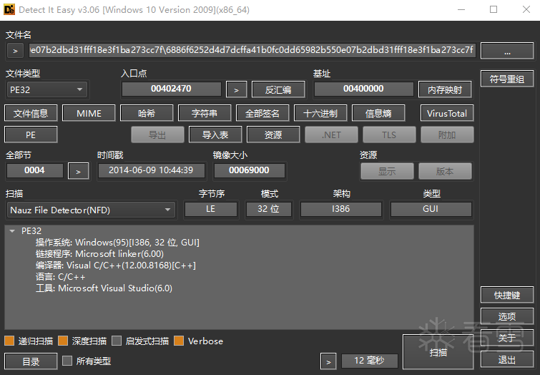540x375 pixels.
Task: Collapse the PE32 tree node
Action: click(12, 231)
